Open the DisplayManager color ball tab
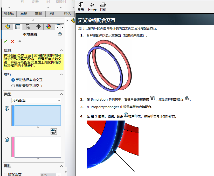214x176 pixels. (x=49, y=27)
